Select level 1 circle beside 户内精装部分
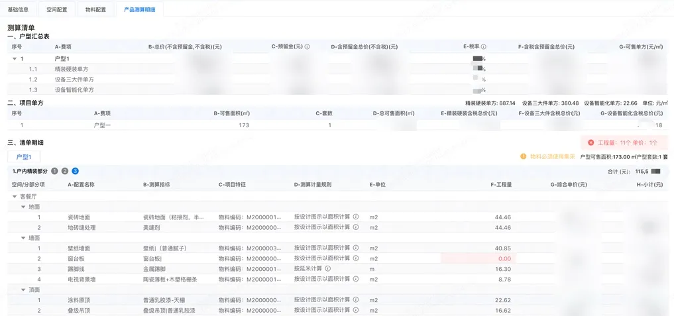This screenshot has height=316, width=674. click(x=55, y=171)
